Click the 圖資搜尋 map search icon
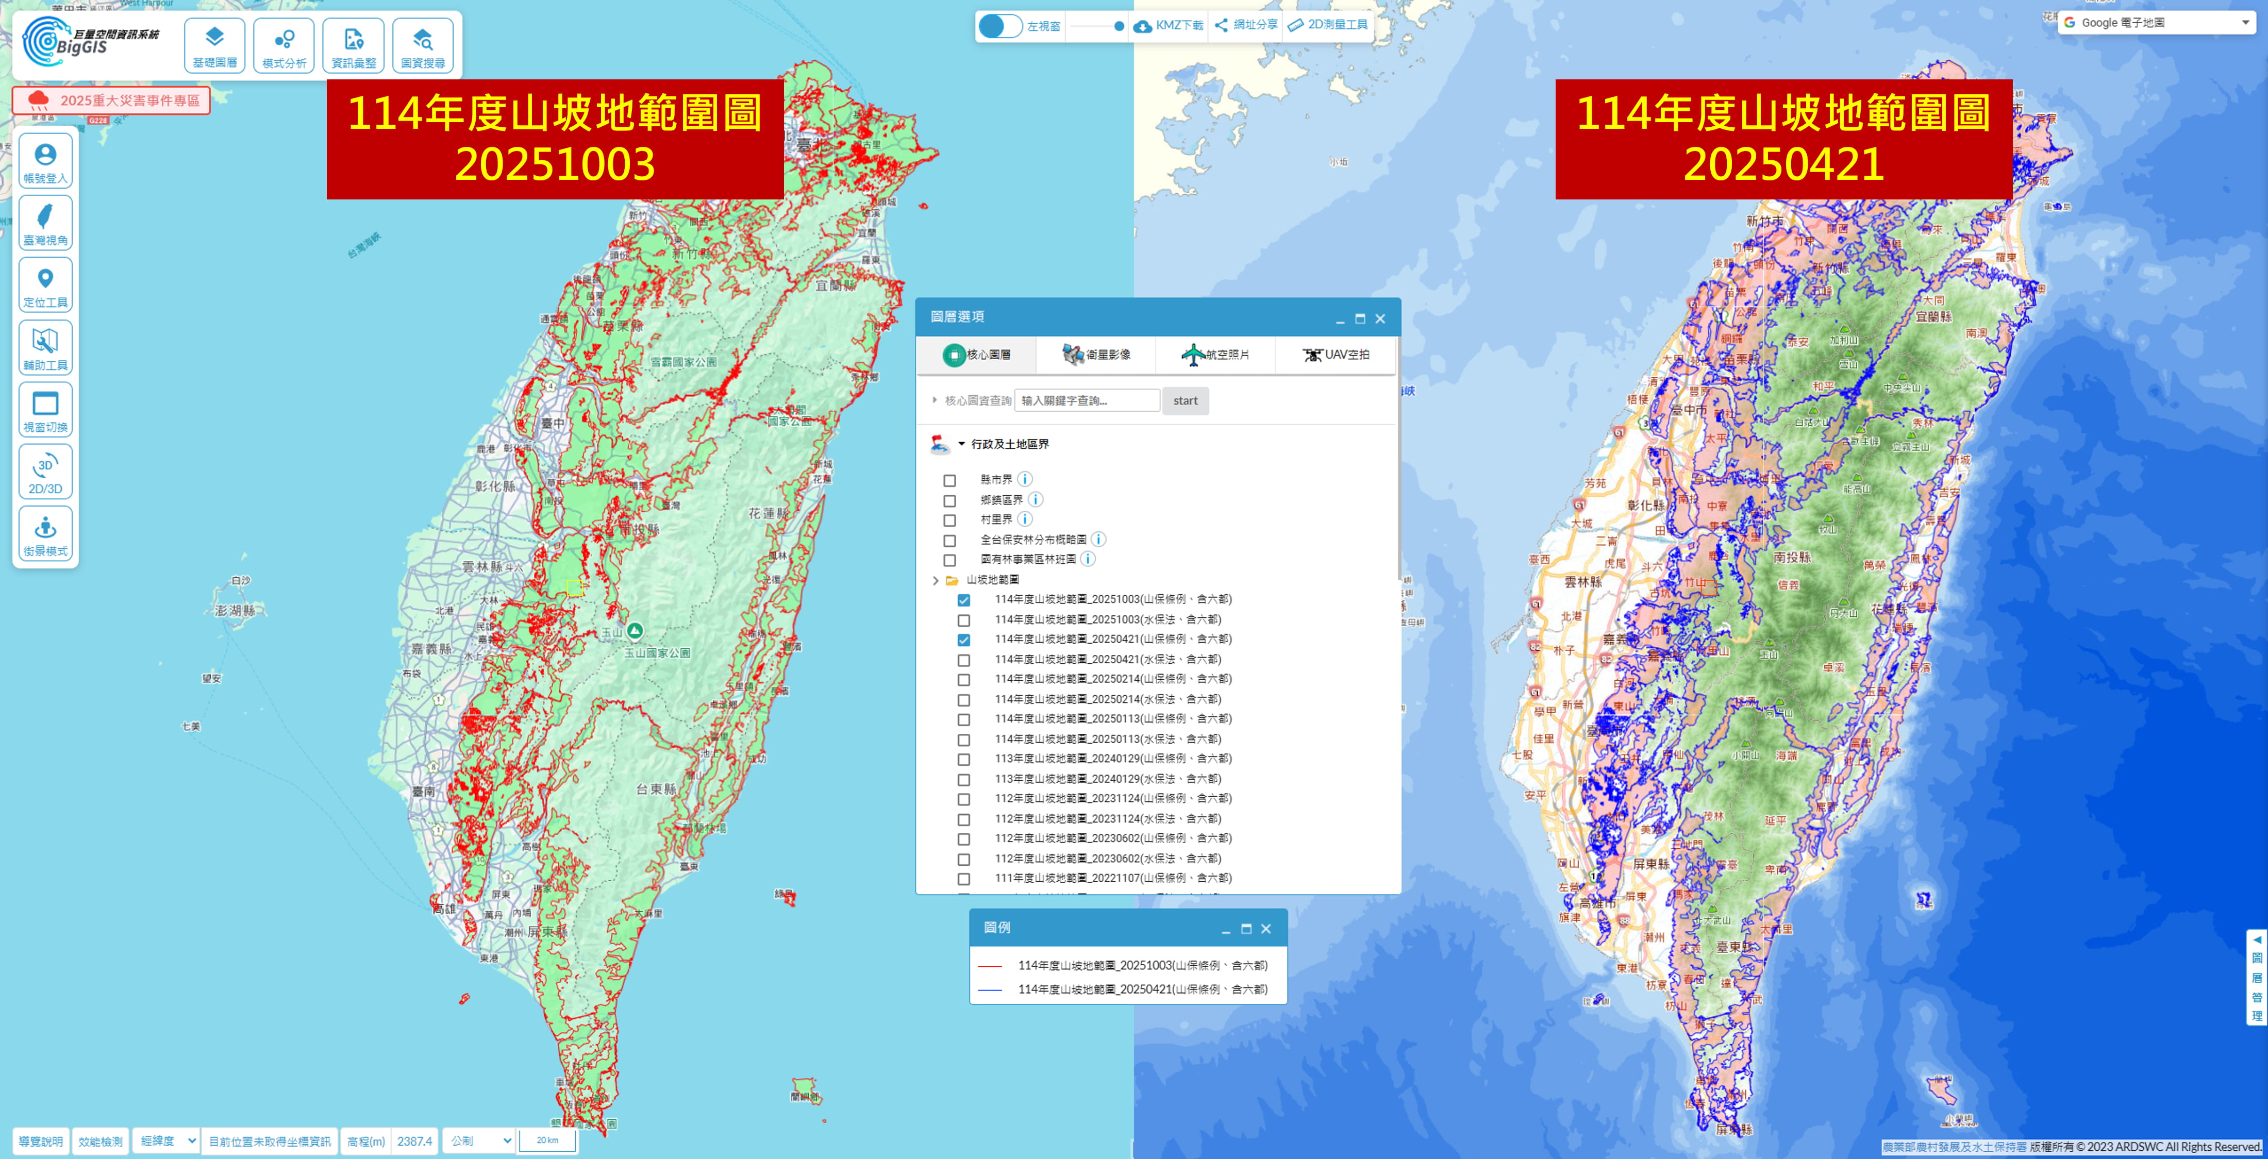Screen dimensions: 2268x1159 click(423, 46)
